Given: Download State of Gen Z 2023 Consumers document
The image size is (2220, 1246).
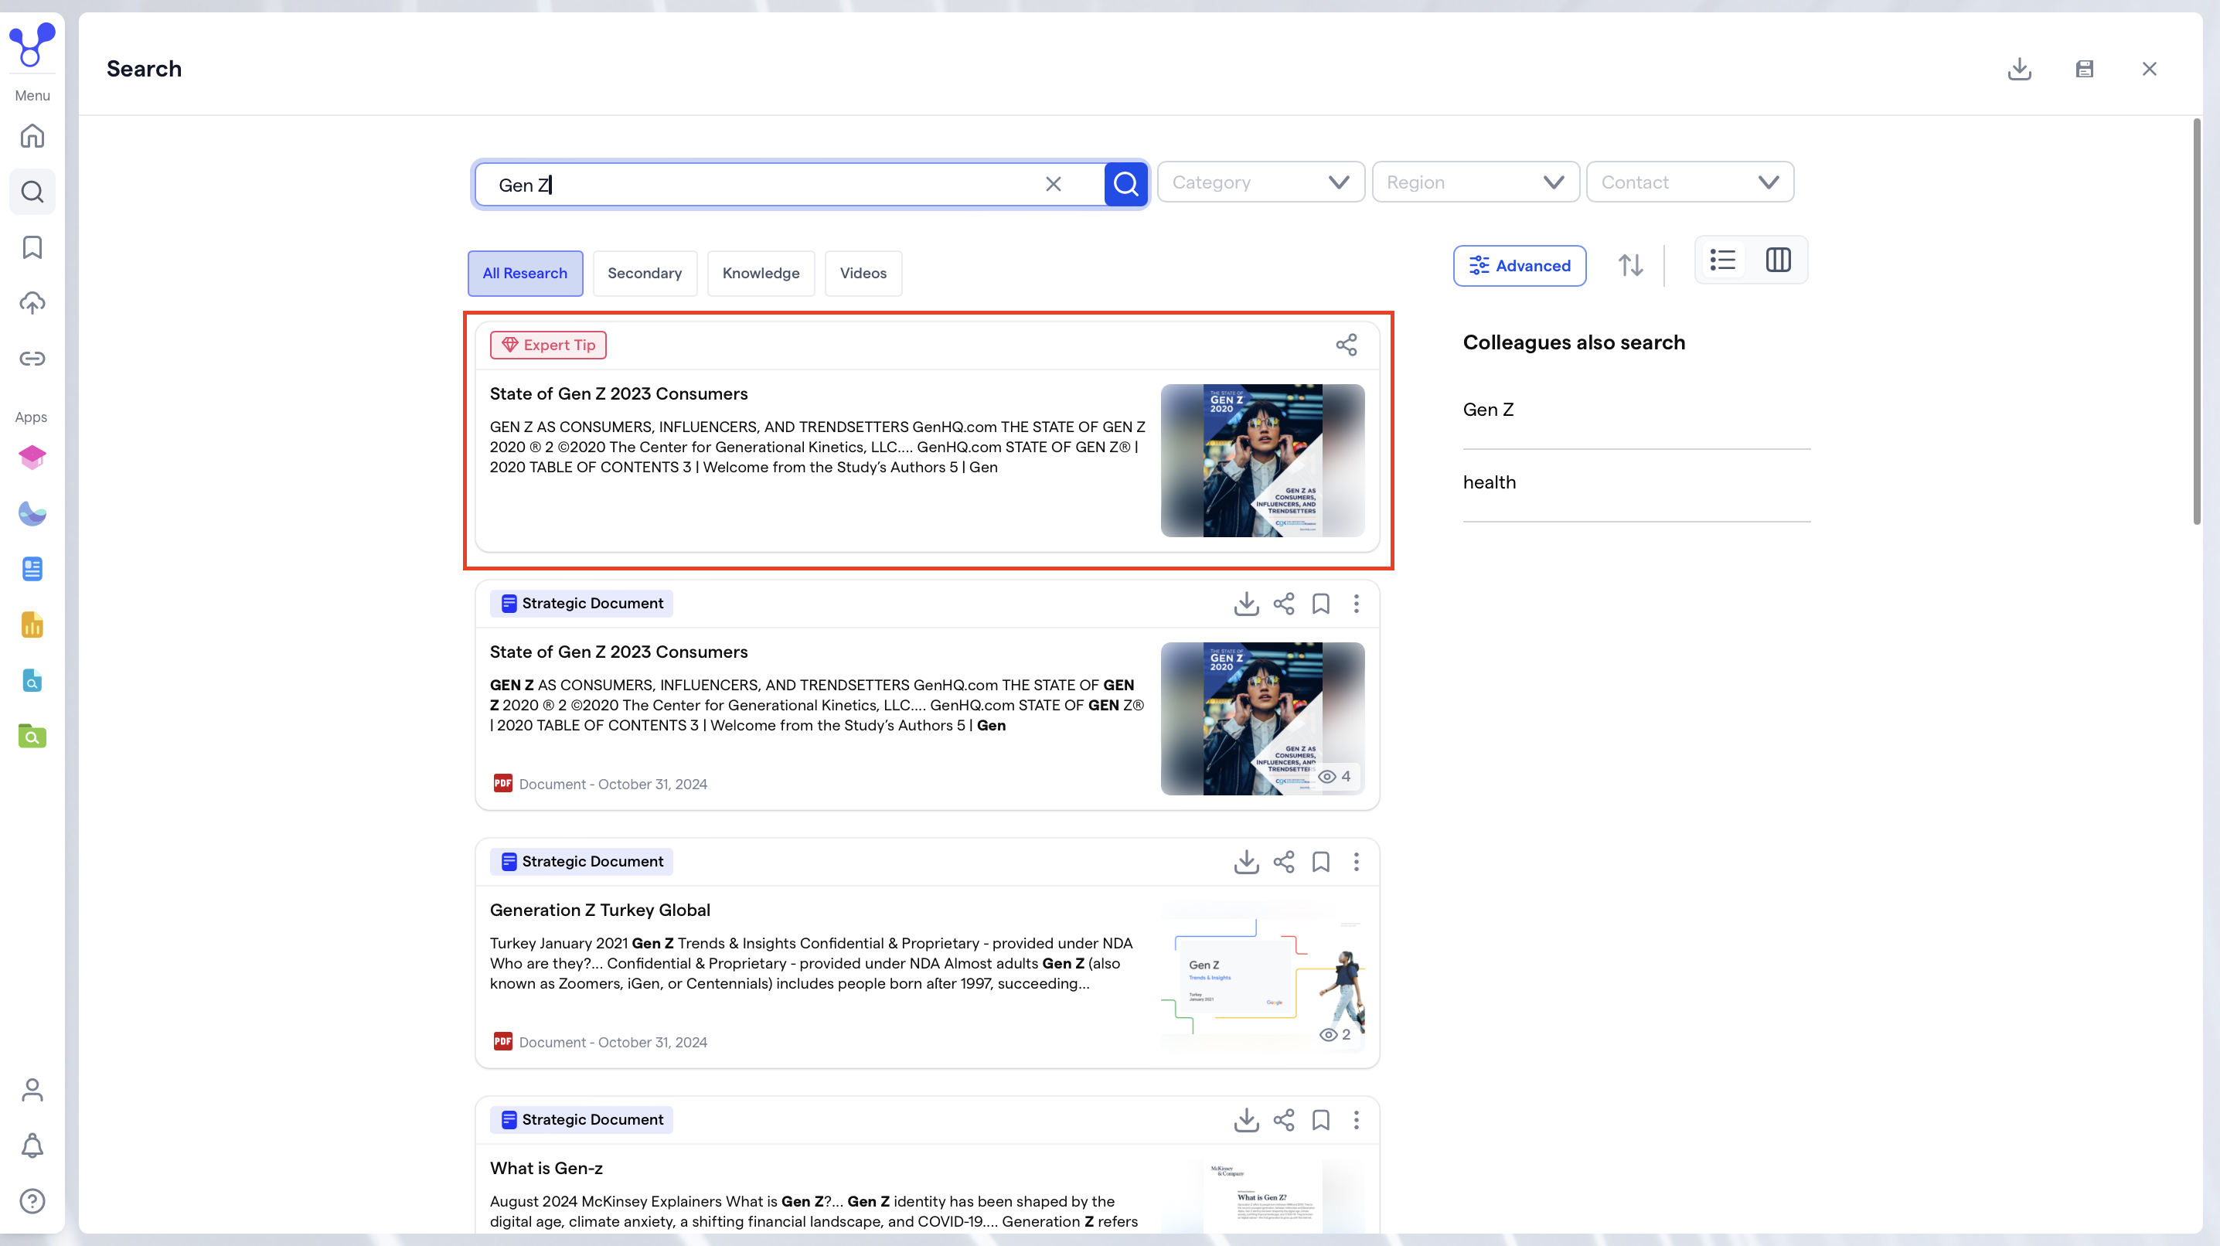Looking at the screenshot, I should [x=1246, y=604].
